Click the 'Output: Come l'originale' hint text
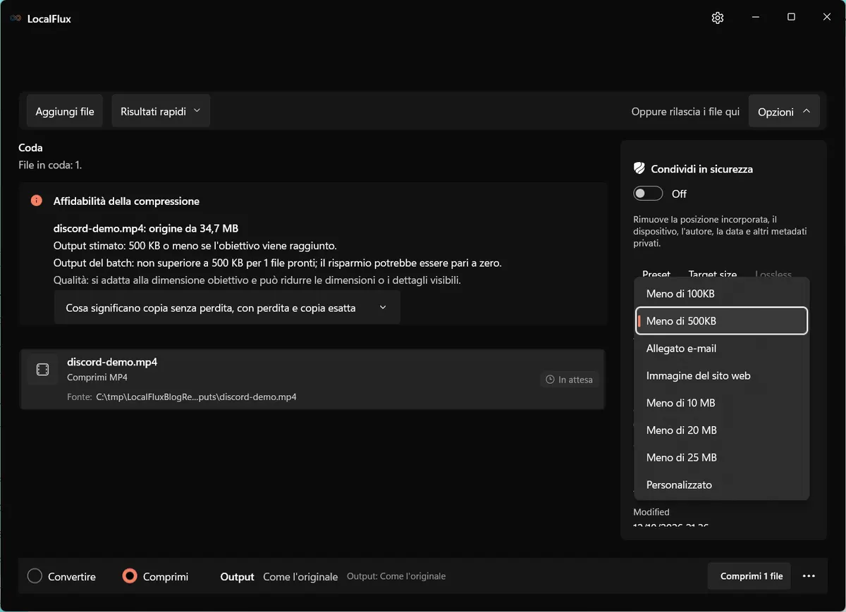Screen dimensions: 846x612 pyautogui.click(x=396, y=576)
